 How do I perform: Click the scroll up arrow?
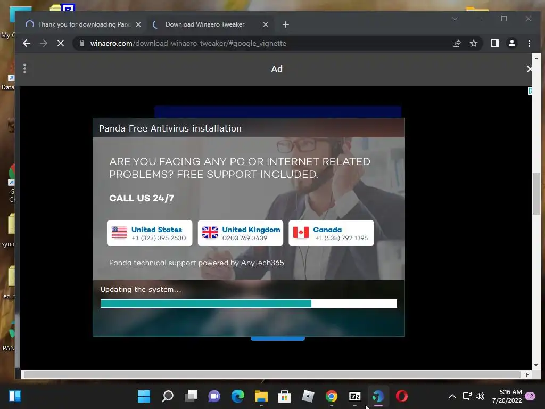pos(536,58)
